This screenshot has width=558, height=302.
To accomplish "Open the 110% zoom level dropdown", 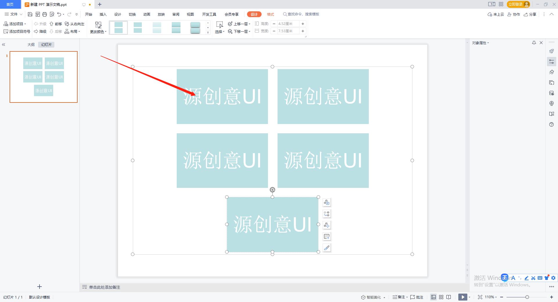I will click(x=491, y=297).
